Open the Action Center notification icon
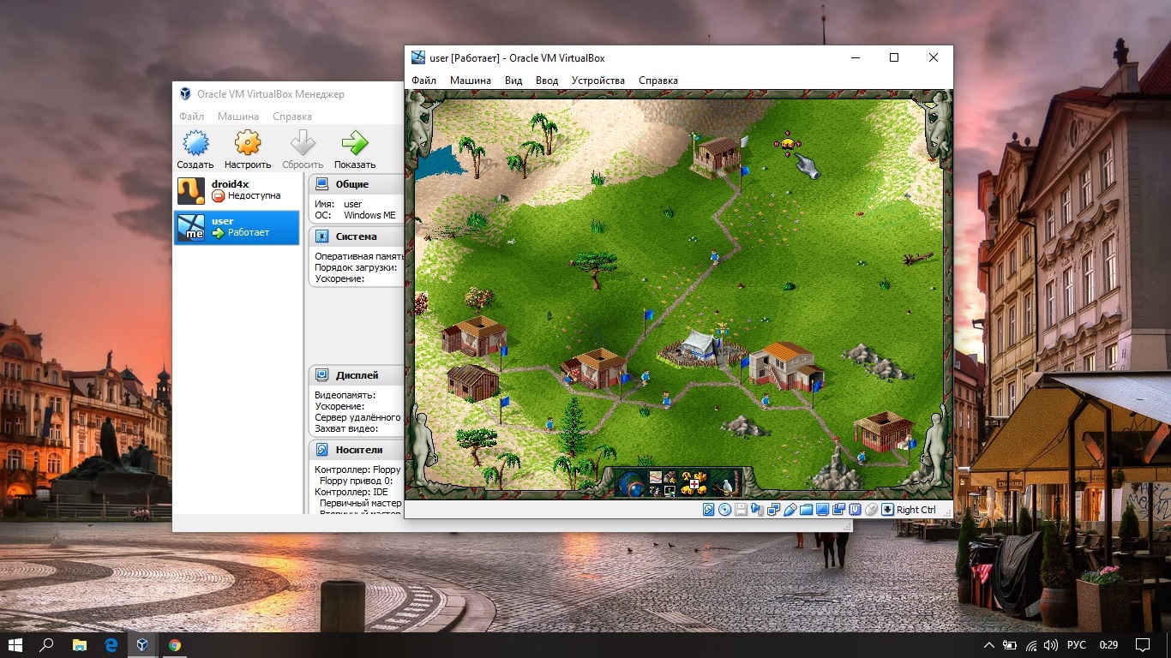 (x=1142, y=644)
